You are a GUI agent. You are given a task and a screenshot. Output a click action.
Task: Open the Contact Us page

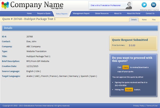click(150, 13)
